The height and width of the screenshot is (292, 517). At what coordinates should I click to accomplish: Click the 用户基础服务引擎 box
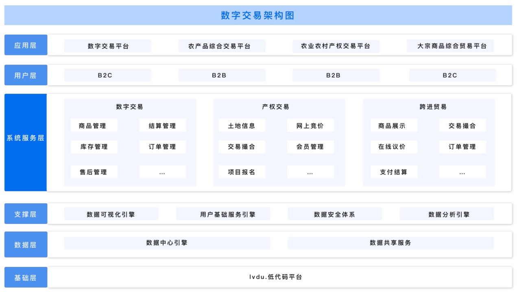[223, 214]
